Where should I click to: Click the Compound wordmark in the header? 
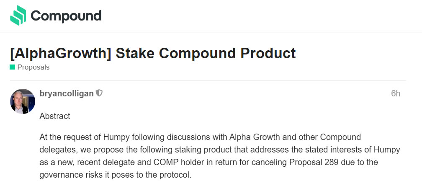(x=66, y=16)
